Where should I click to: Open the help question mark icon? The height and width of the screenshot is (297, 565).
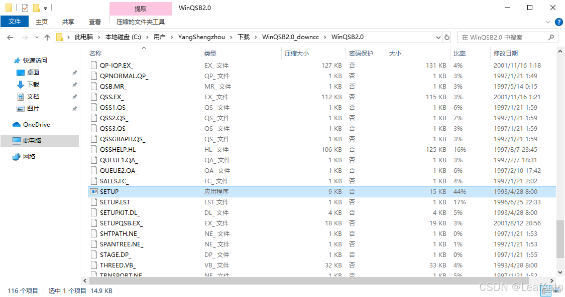coord(558,22)
